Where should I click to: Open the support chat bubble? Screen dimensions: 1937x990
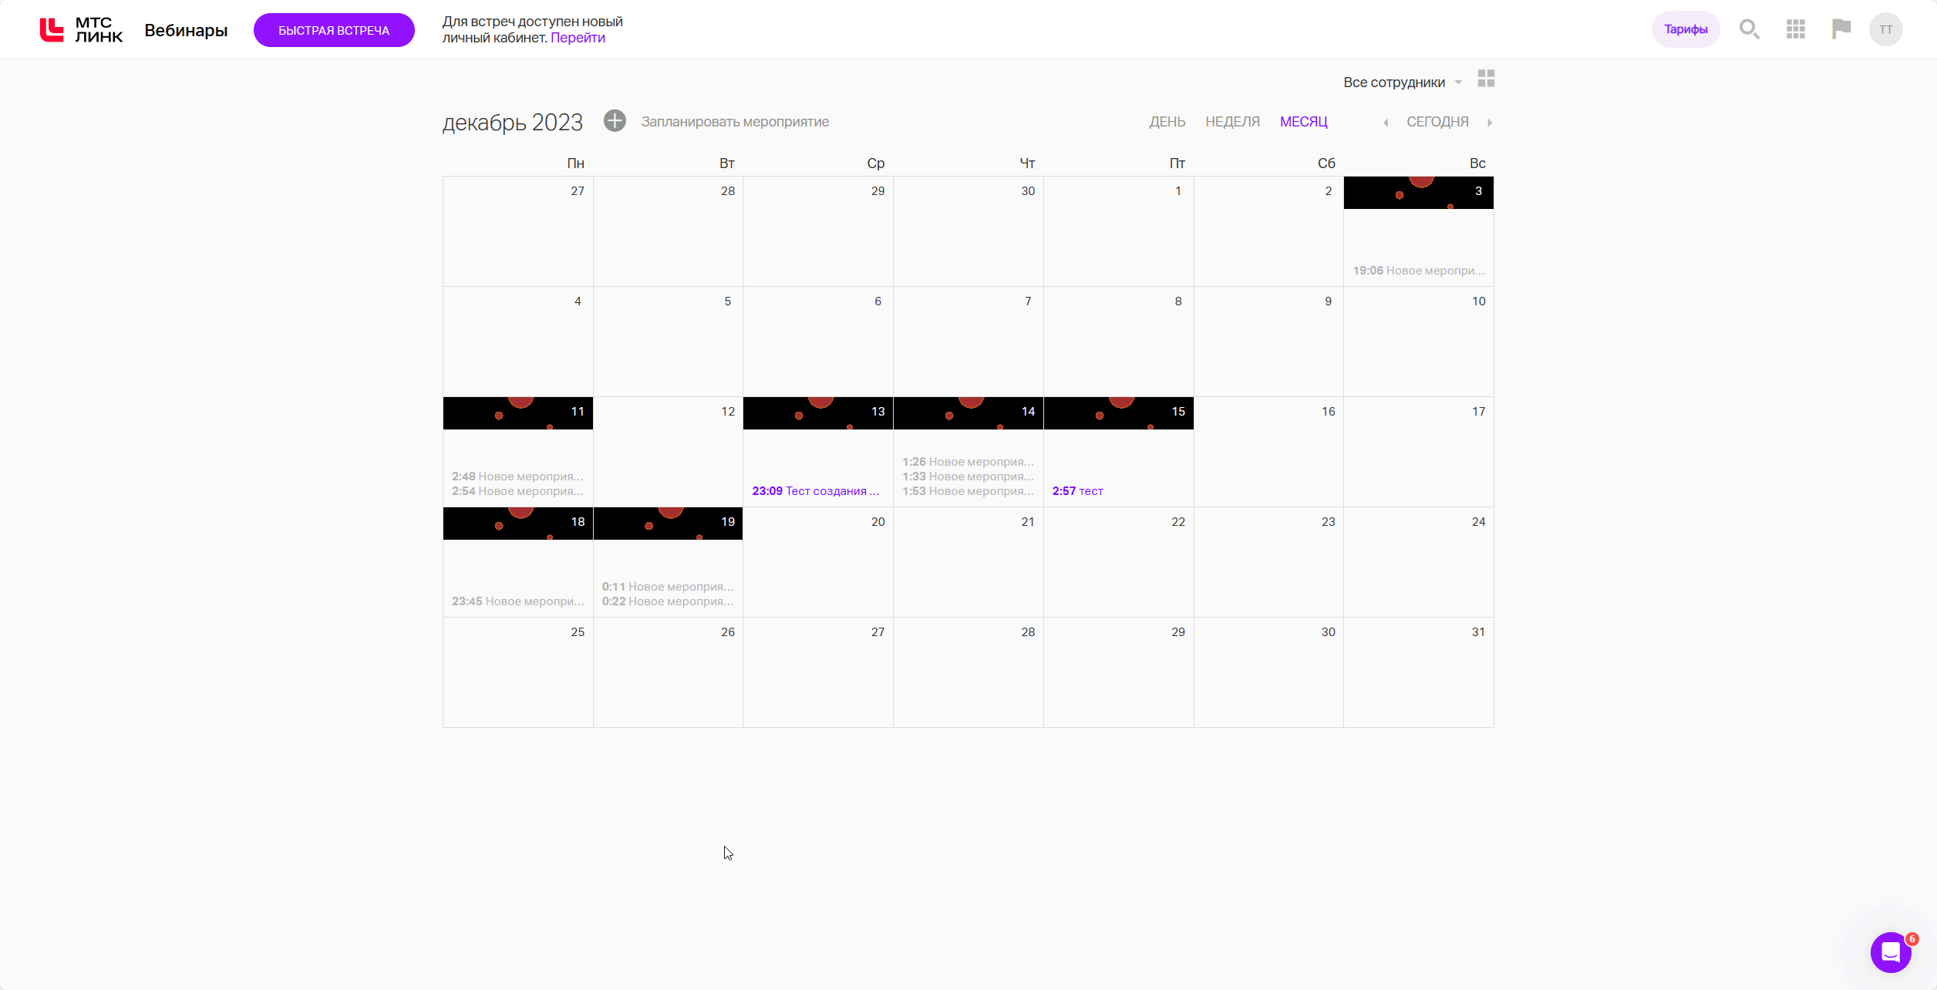pos(1890,953)
